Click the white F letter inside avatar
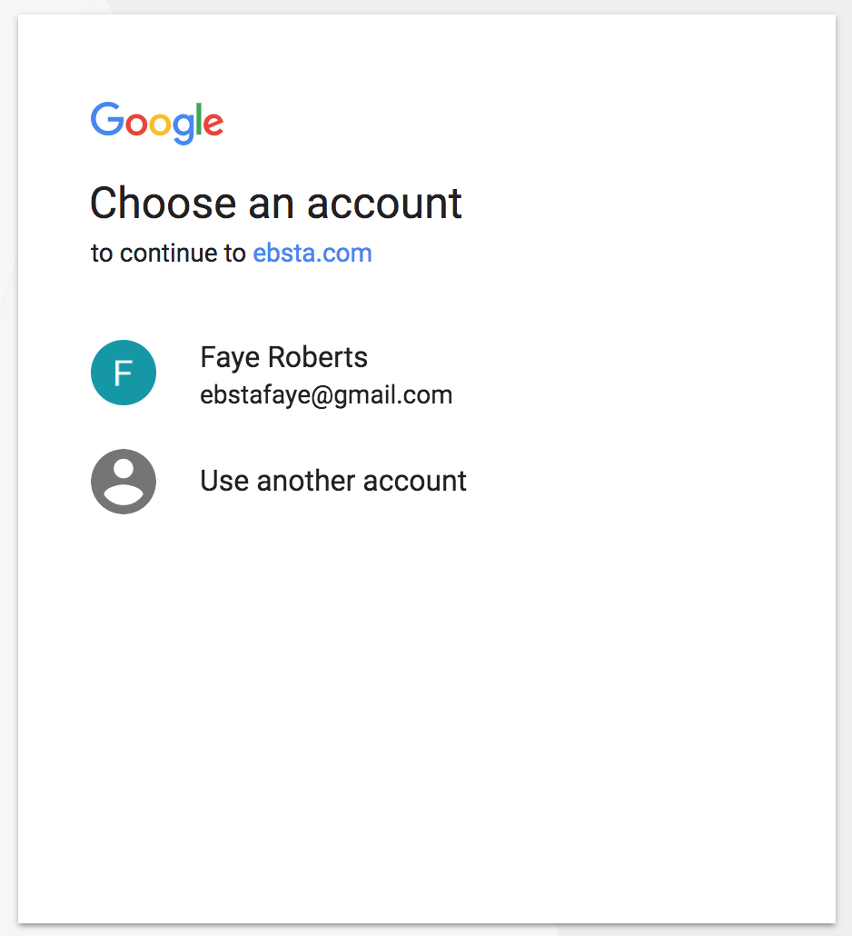Viewport: 852px width, 936px height. point(124,373)
